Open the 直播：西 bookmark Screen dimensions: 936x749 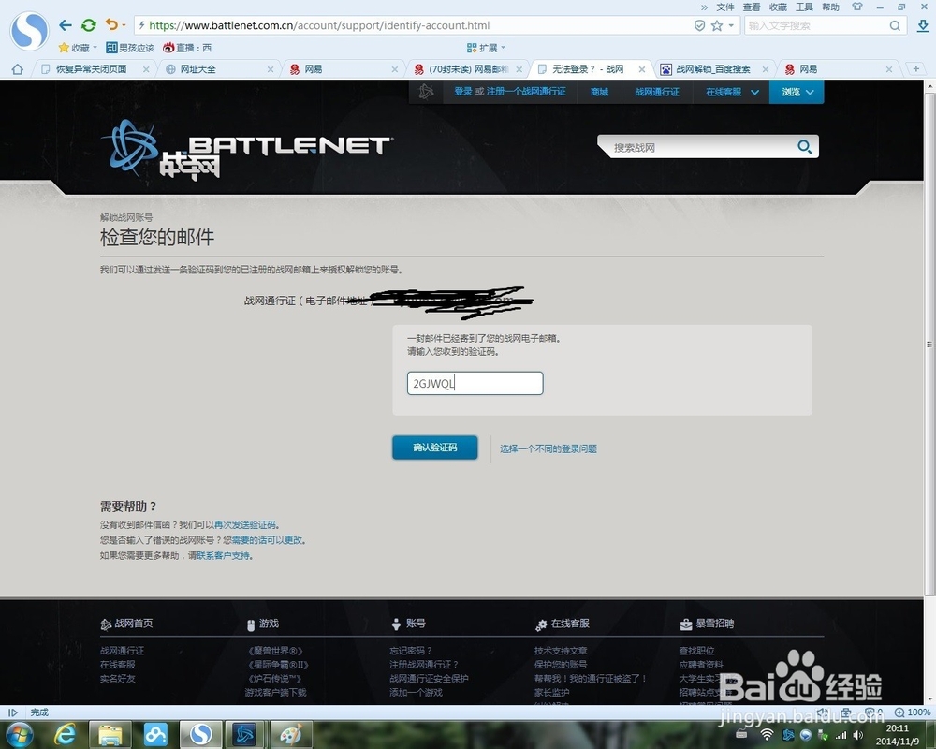[x=187, y=48]
